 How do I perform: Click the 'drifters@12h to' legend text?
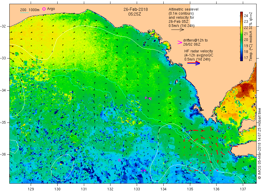pyautogui.click(x=195, y=40)
